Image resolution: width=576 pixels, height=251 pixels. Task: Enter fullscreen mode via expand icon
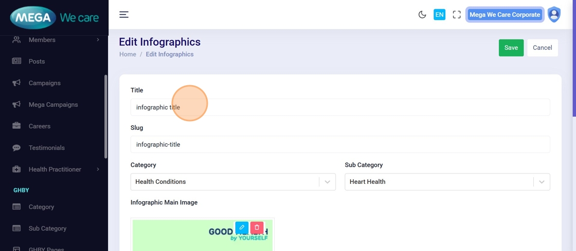pos(457,15)
